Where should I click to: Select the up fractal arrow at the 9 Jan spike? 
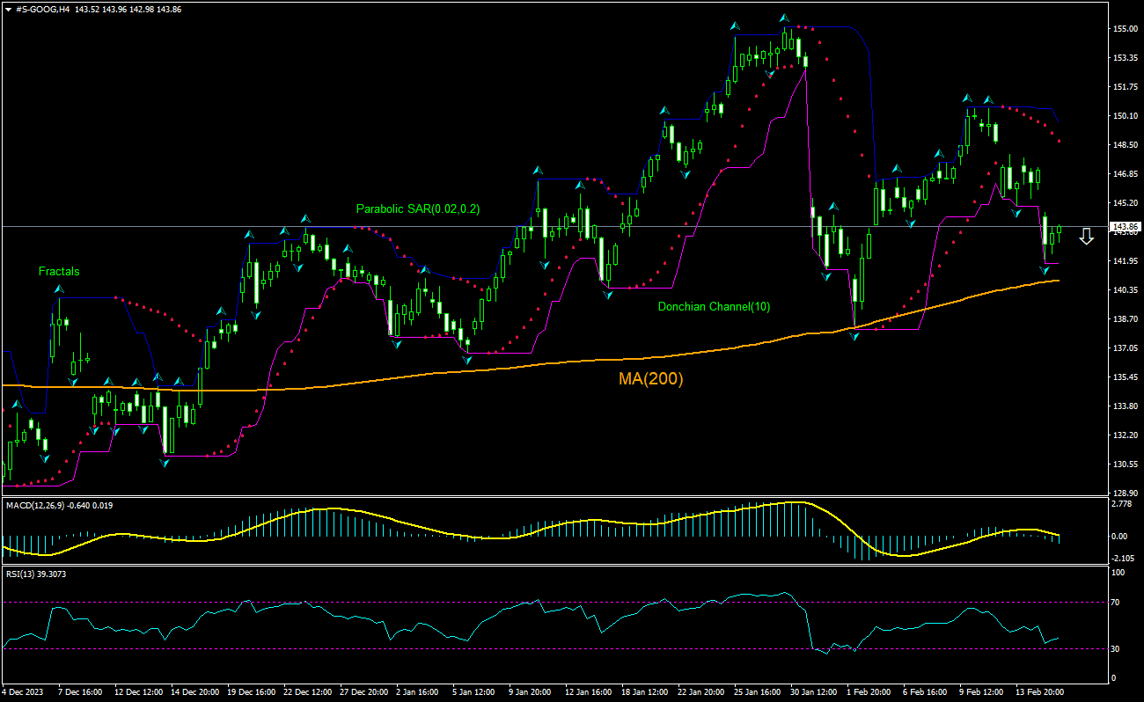[537, 170]
